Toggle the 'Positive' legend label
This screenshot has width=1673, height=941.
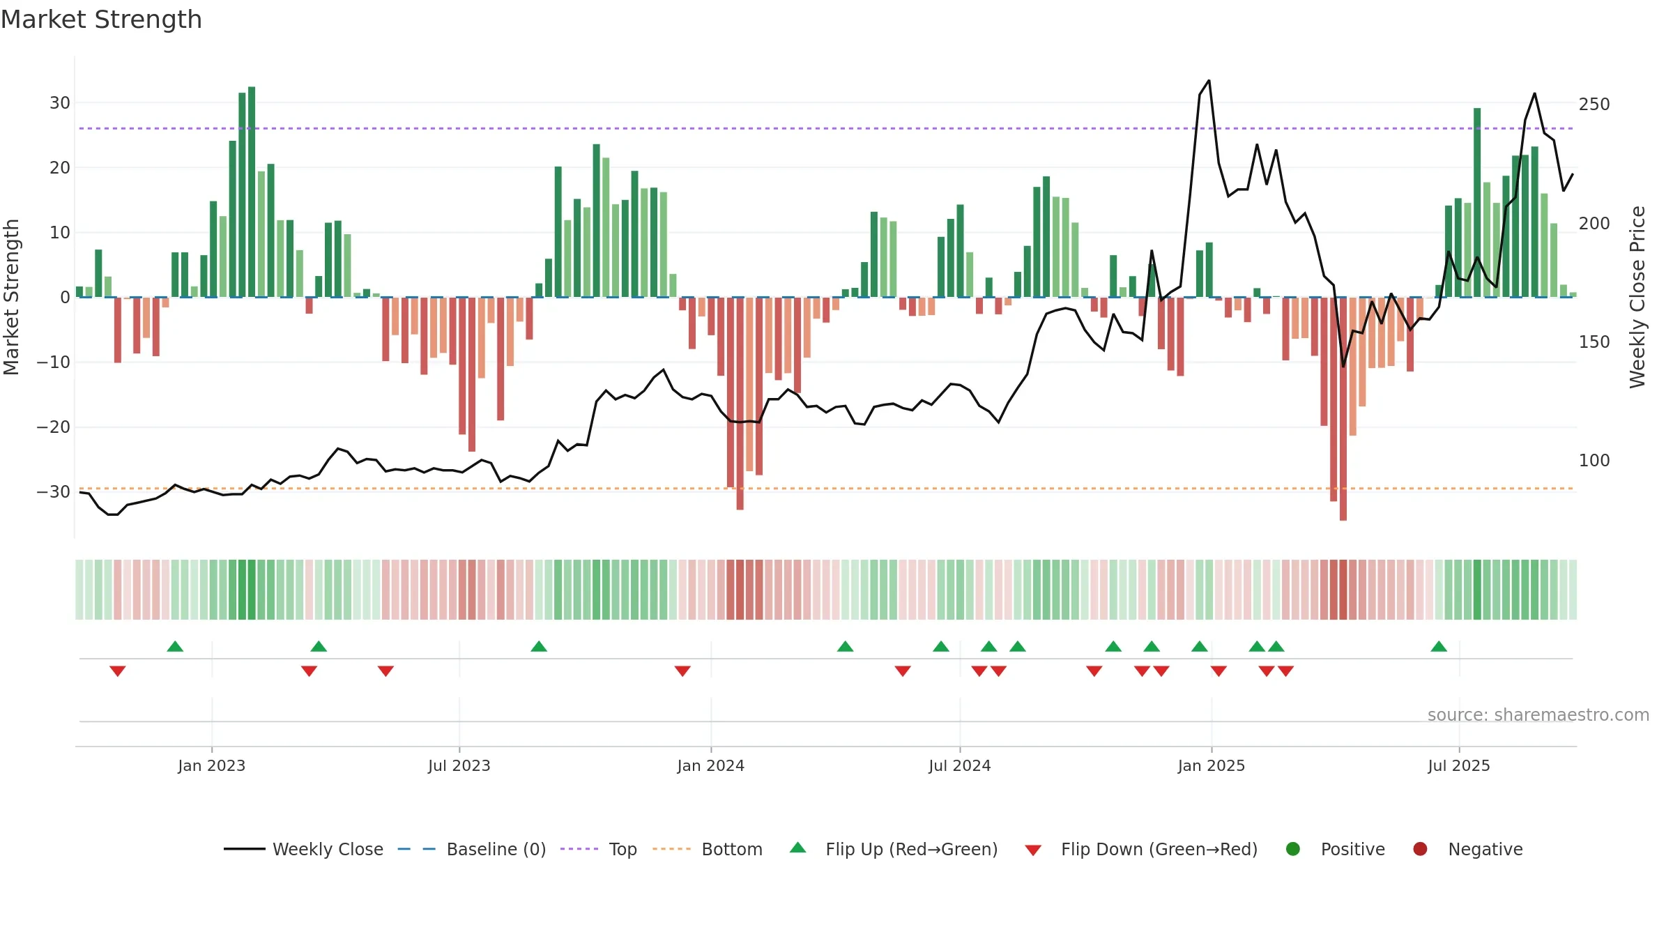point(1353,849)
